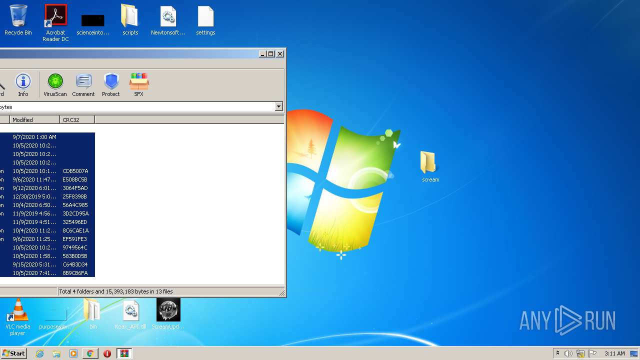Click the taskbar clock showing 3:11 AM
The image size is (640, 360).
pos(614,353)
